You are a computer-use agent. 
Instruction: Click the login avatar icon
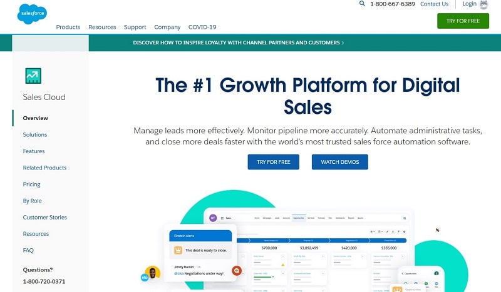pos(483,4)
